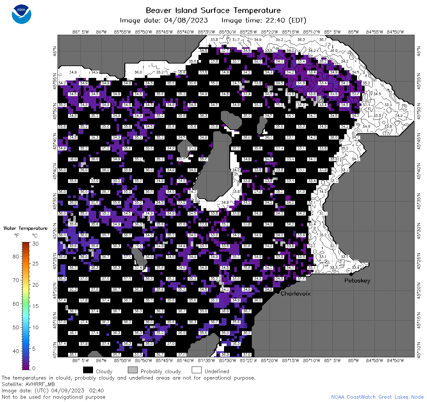Click the Image date: 04/08/2023 text
This screenshot has width=427, height=402.
(x=164, y=20)
